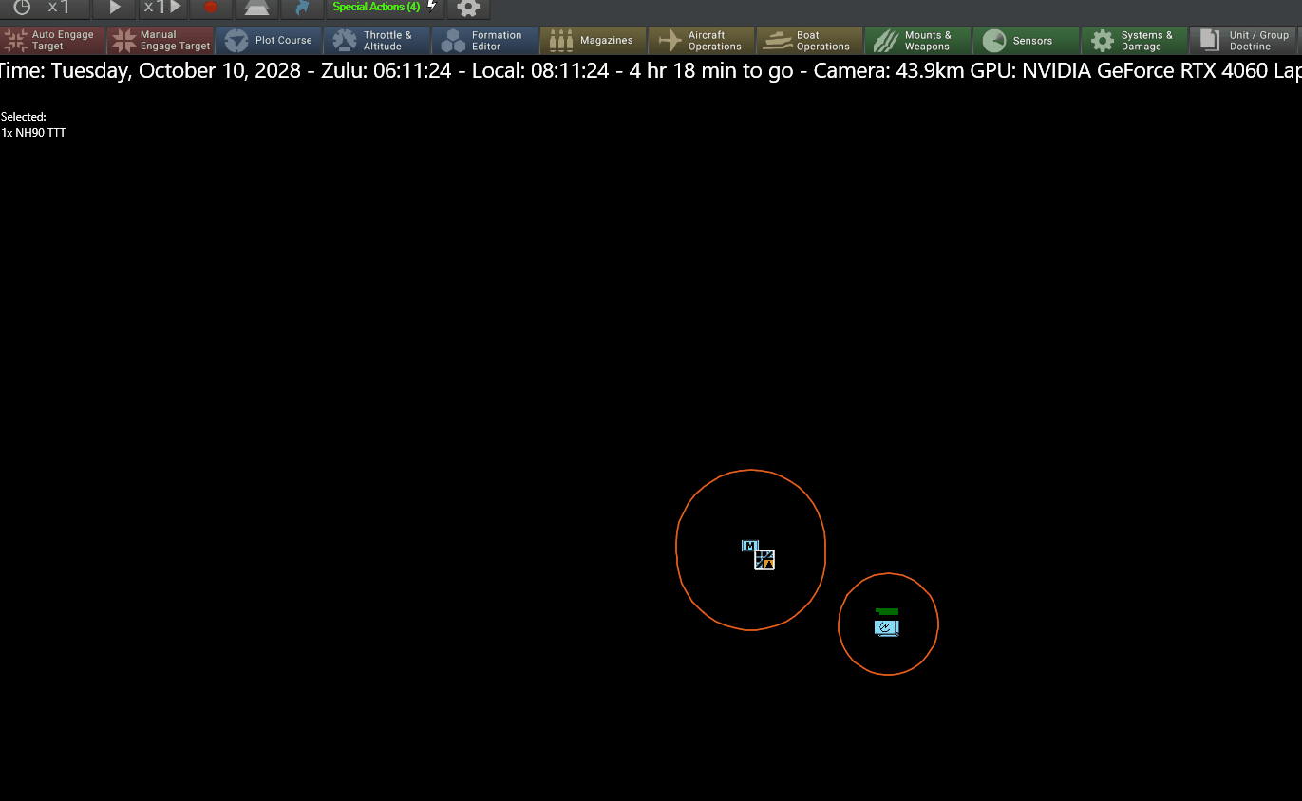Image resolution: width=1302 pixels, height=801 pixels.
Task: Click the red record button
Action: point(211,8)
